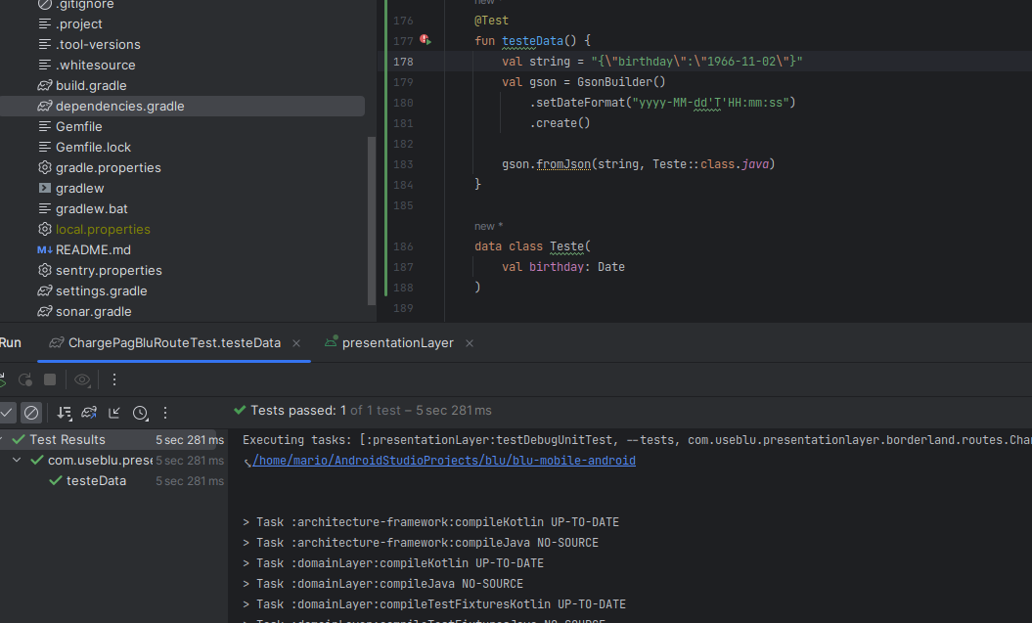1032x623 pixels.
Task: Rerun the testeData test
Action: 24,378
